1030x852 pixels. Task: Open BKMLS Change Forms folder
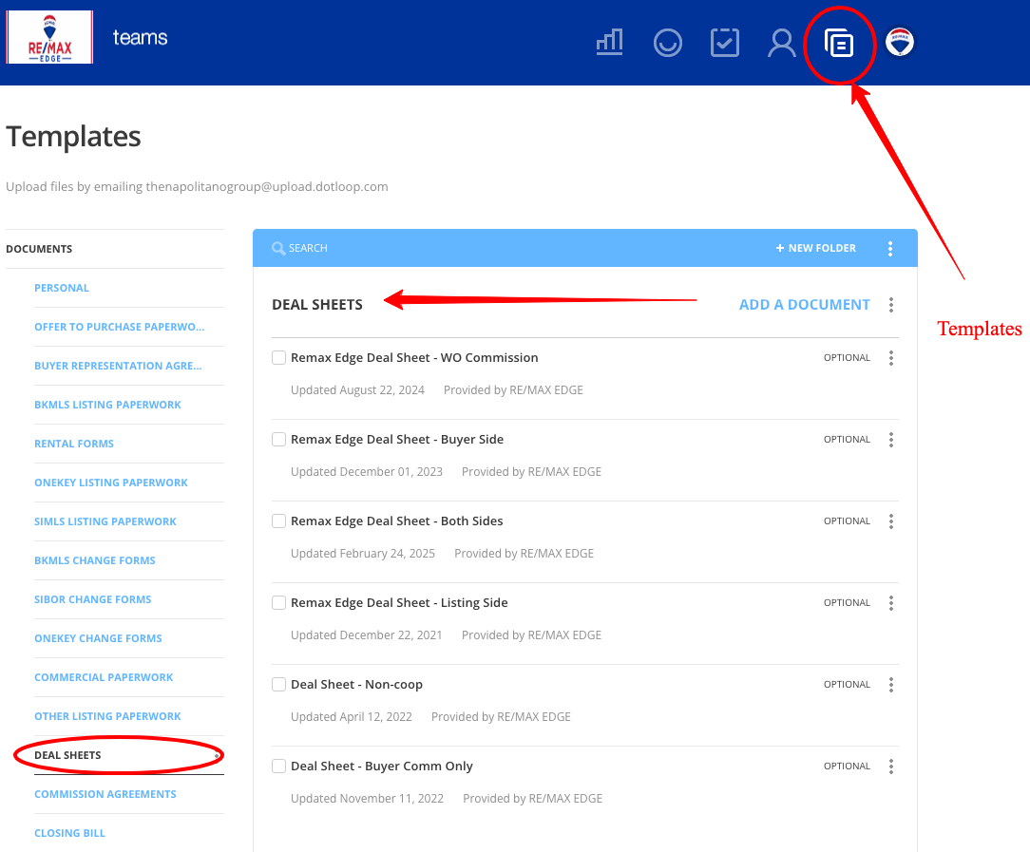click(95, 560)
